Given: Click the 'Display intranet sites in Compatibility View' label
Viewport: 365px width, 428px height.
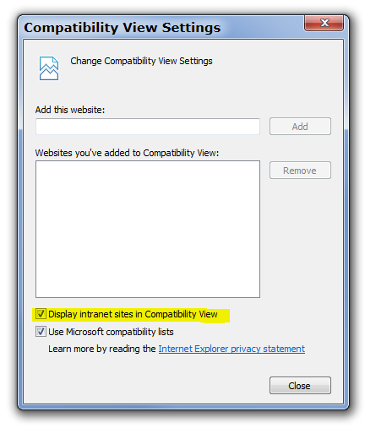Looking at the screenshot, I should coord(133,314).
